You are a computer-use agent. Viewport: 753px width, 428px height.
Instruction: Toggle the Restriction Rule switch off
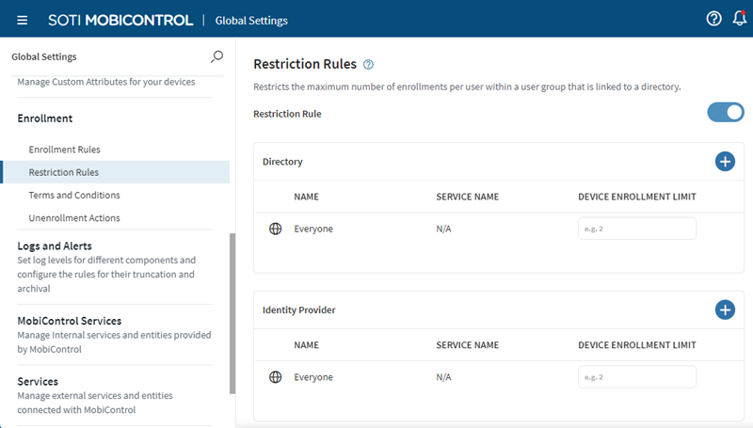click(725, 113)
